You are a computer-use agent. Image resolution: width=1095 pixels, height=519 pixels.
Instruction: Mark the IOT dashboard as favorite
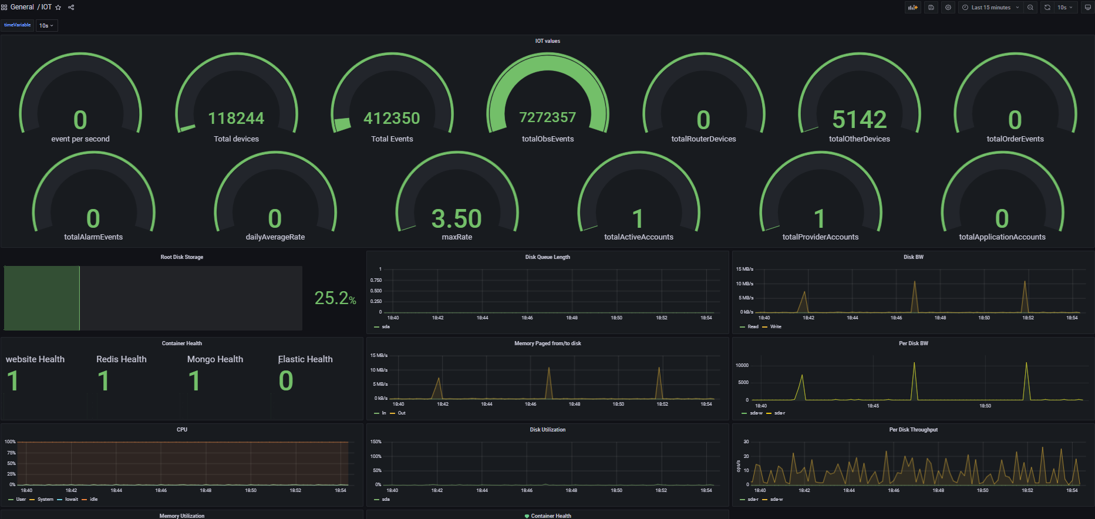pyautogui.click(x=58, y=8)
